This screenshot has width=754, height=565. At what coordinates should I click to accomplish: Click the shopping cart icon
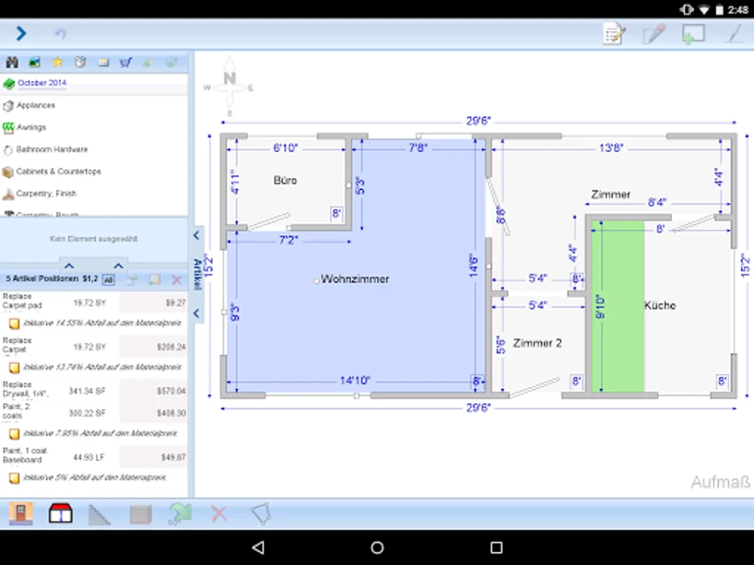click(126, 62)
